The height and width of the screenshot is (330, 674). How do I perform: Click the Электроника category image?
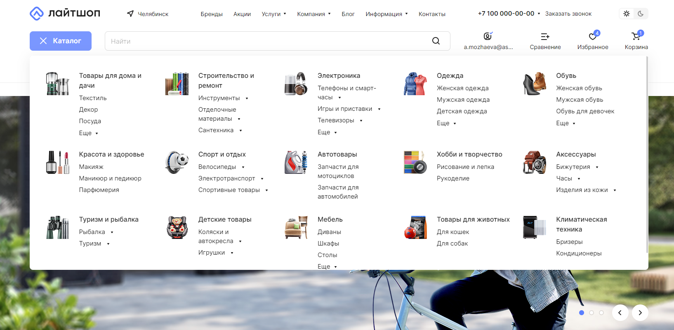click(x=296, y=84)
